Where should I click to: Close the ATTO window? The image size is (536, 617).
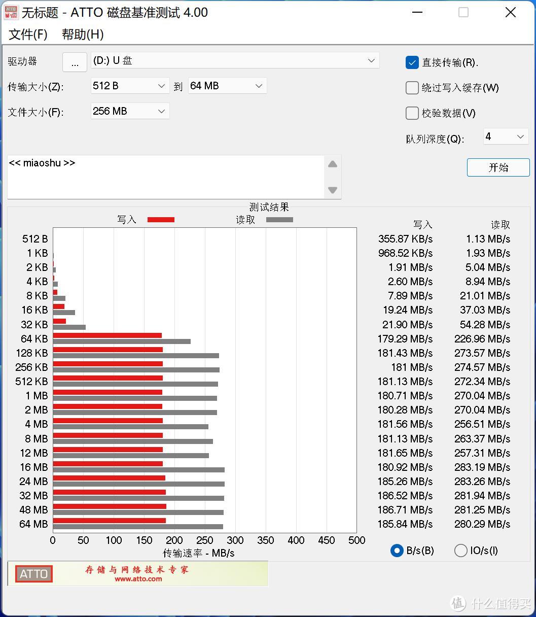(x=511, y=13)
